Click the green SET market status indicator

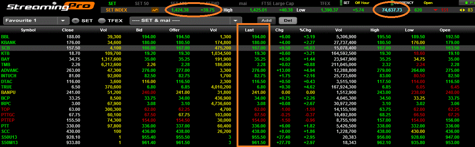(x=341, y=3)
